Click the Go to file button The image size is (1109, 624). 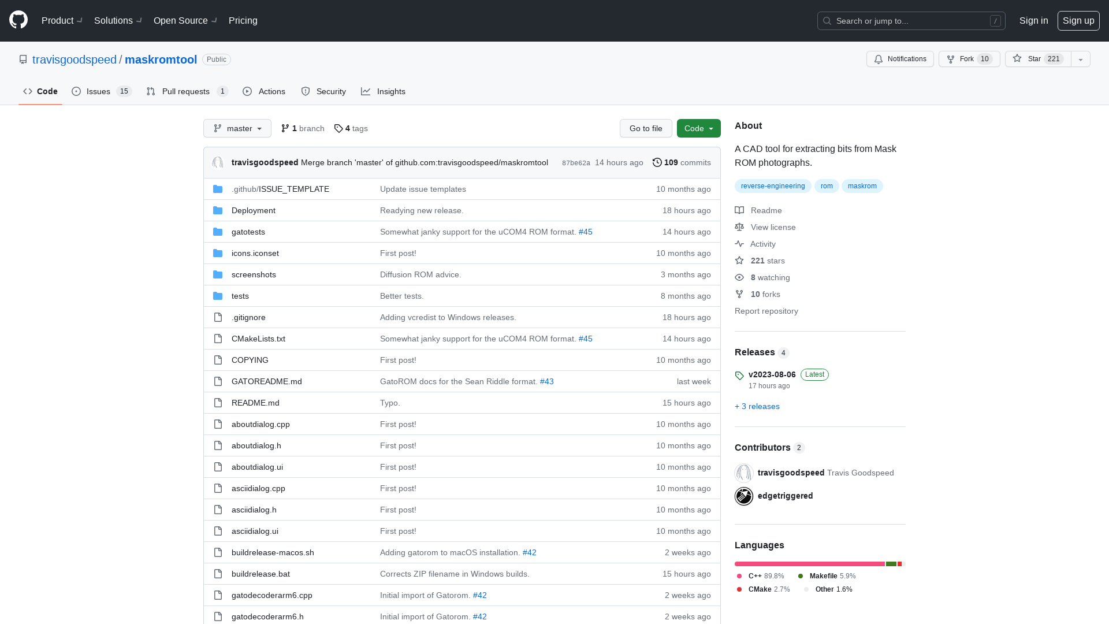646,128
